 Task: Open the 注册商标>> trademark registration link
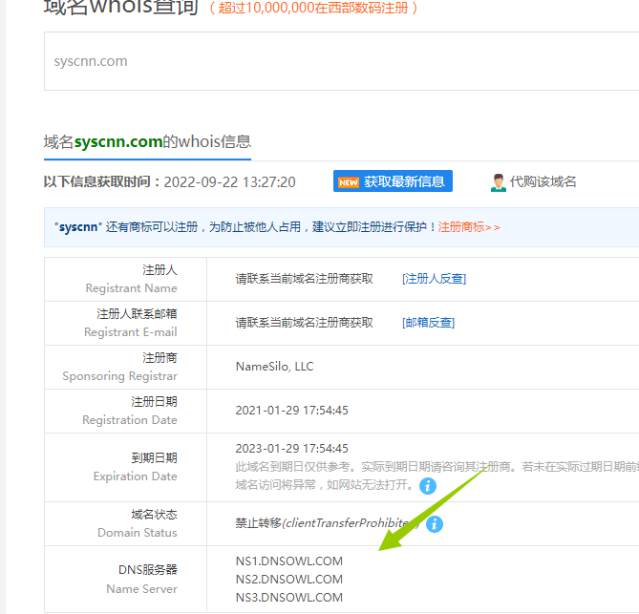pyautogui.click(x=469, y=227)
